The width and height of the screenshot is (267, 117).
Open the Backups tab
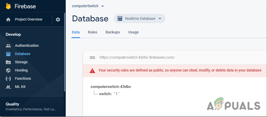tap(113, 32)
